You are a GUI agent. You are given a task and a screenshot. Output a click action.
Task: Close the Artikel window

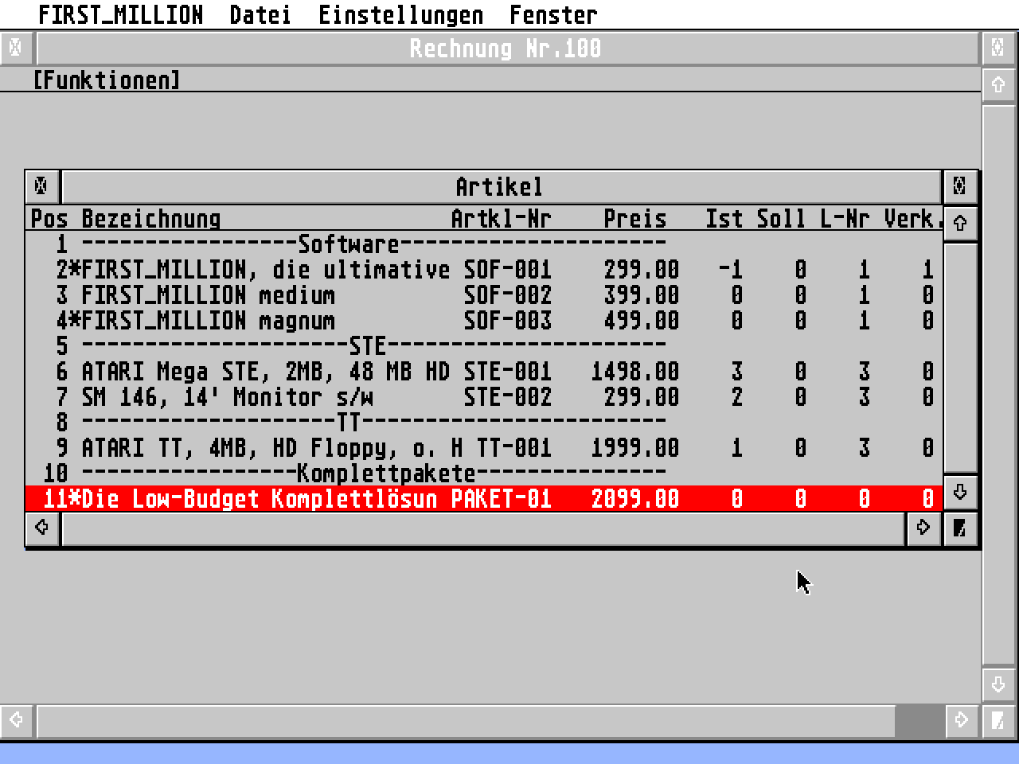coord(41,186)
